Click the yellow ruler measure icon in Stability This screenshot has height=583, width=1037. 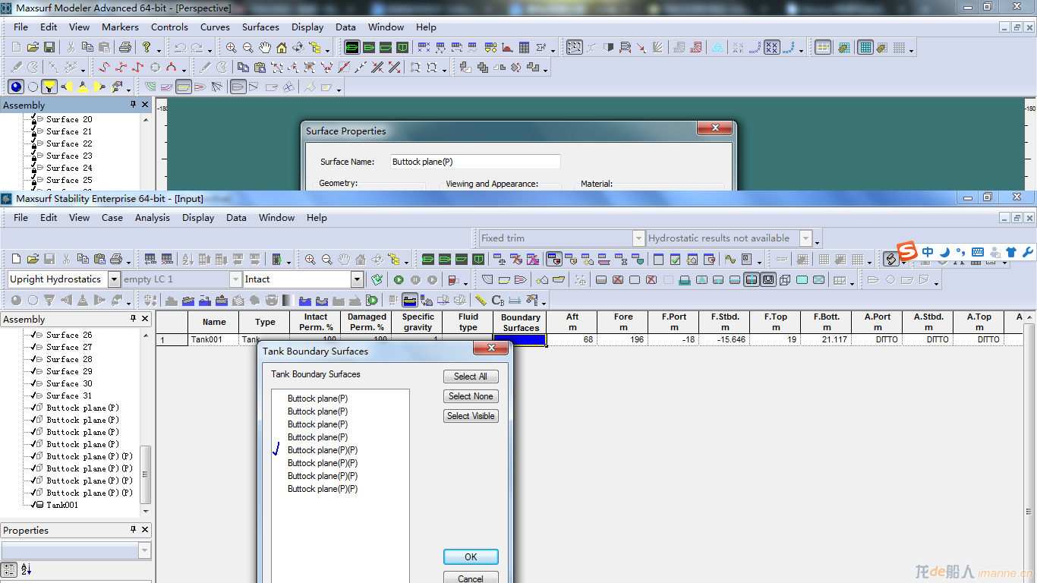click(x=481, y=300)
